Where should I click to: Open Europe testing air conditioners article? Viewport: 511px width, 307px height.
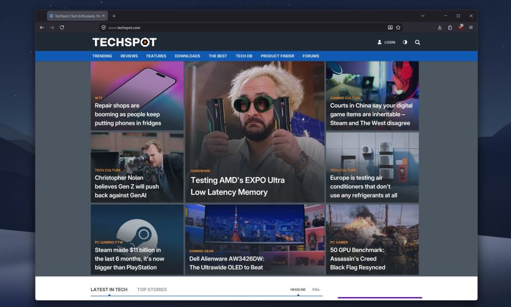coord(363,186)
